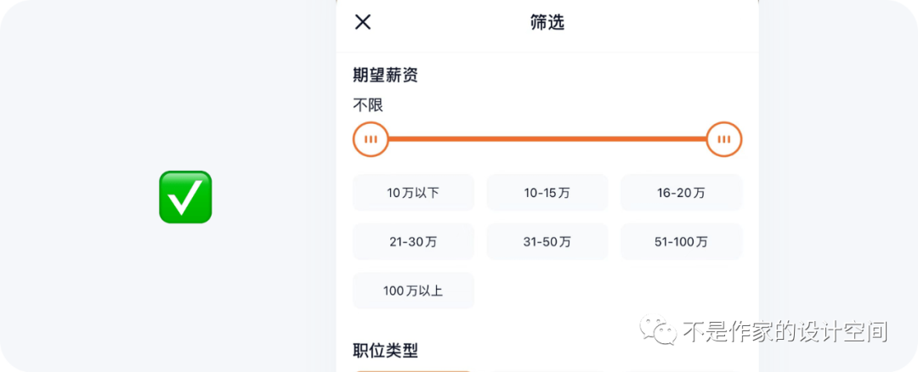
Task: Tap the 100万以上 salary chip
Action: 413,291
